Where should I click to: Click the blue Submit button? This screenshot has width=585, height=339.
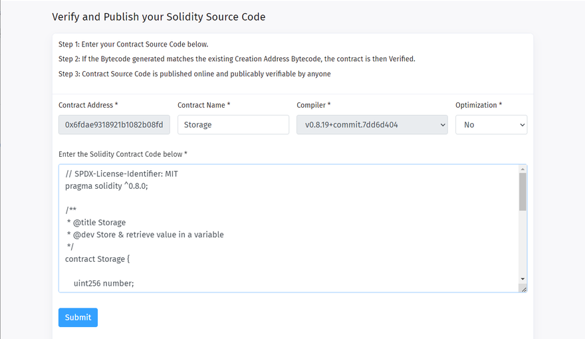(78, 317)
